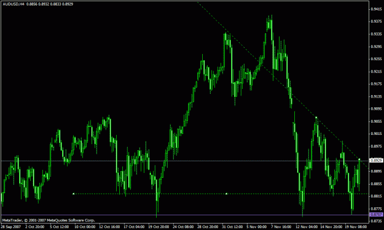Click the 0.9335 price axis label
The image size is (384, 230).
(377, 34)
